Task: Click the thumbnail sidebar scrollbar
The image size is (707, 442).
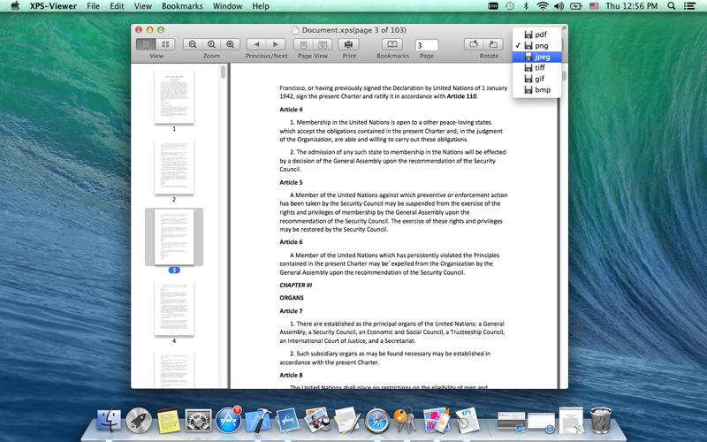Action: [223, 72]
